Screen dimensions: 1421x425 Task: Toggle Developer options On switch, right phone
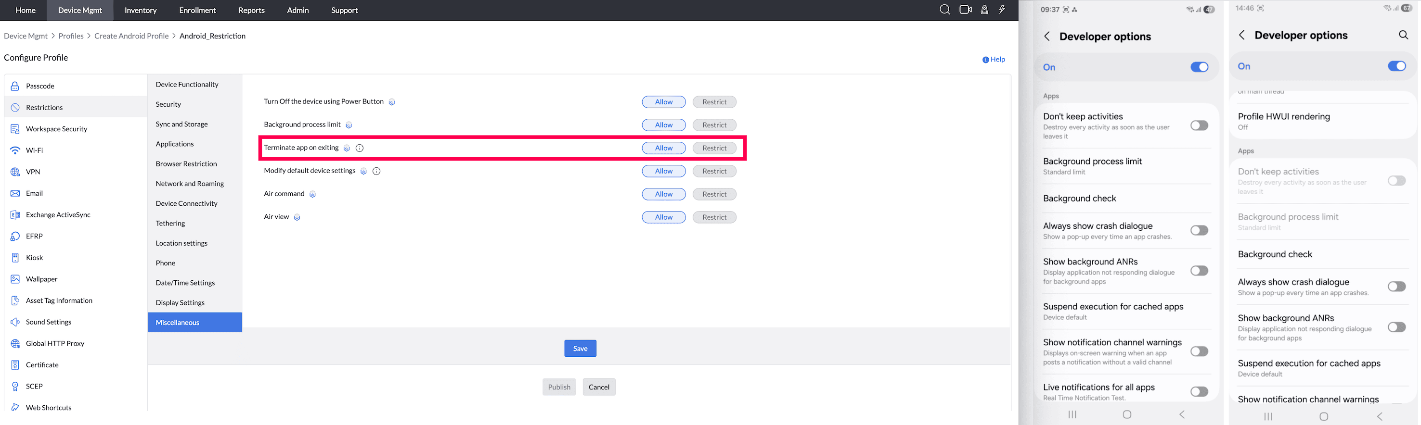[1396, 66]
